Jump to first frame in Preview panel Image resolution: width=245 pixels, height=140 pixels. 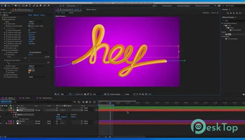pos(227,13)
